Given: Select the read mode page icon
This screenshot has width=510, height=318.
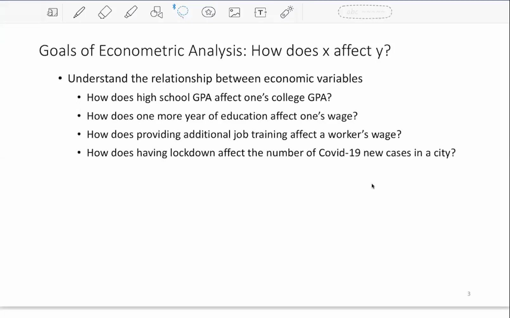Looking at the screenshot, I should (x=52, y=12).
